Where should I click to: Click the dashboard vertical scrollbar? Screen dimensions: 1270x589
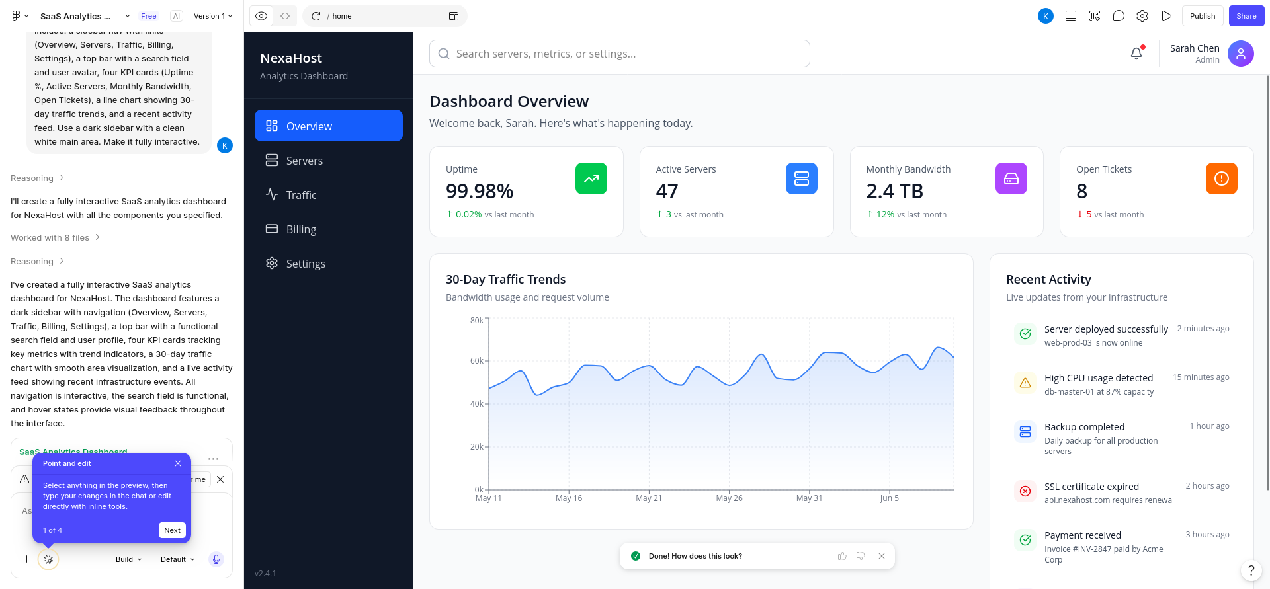1267,283
